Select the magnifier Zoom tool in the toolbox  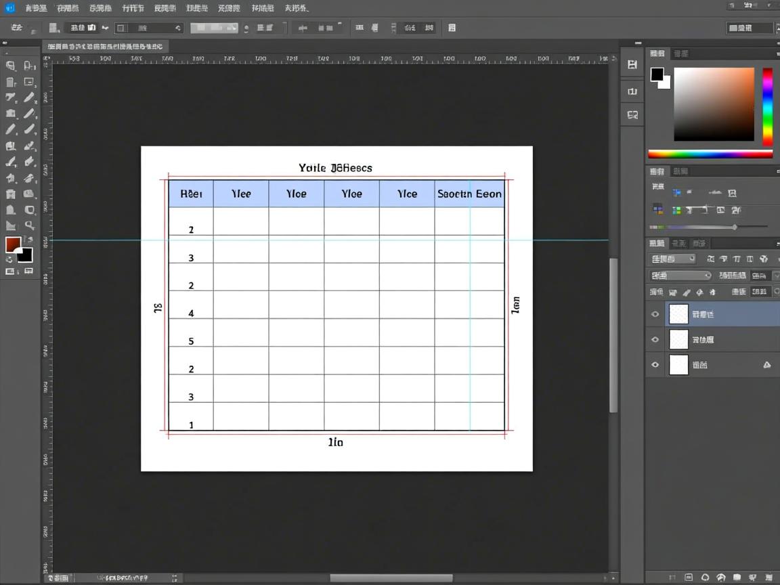point(30,225)
